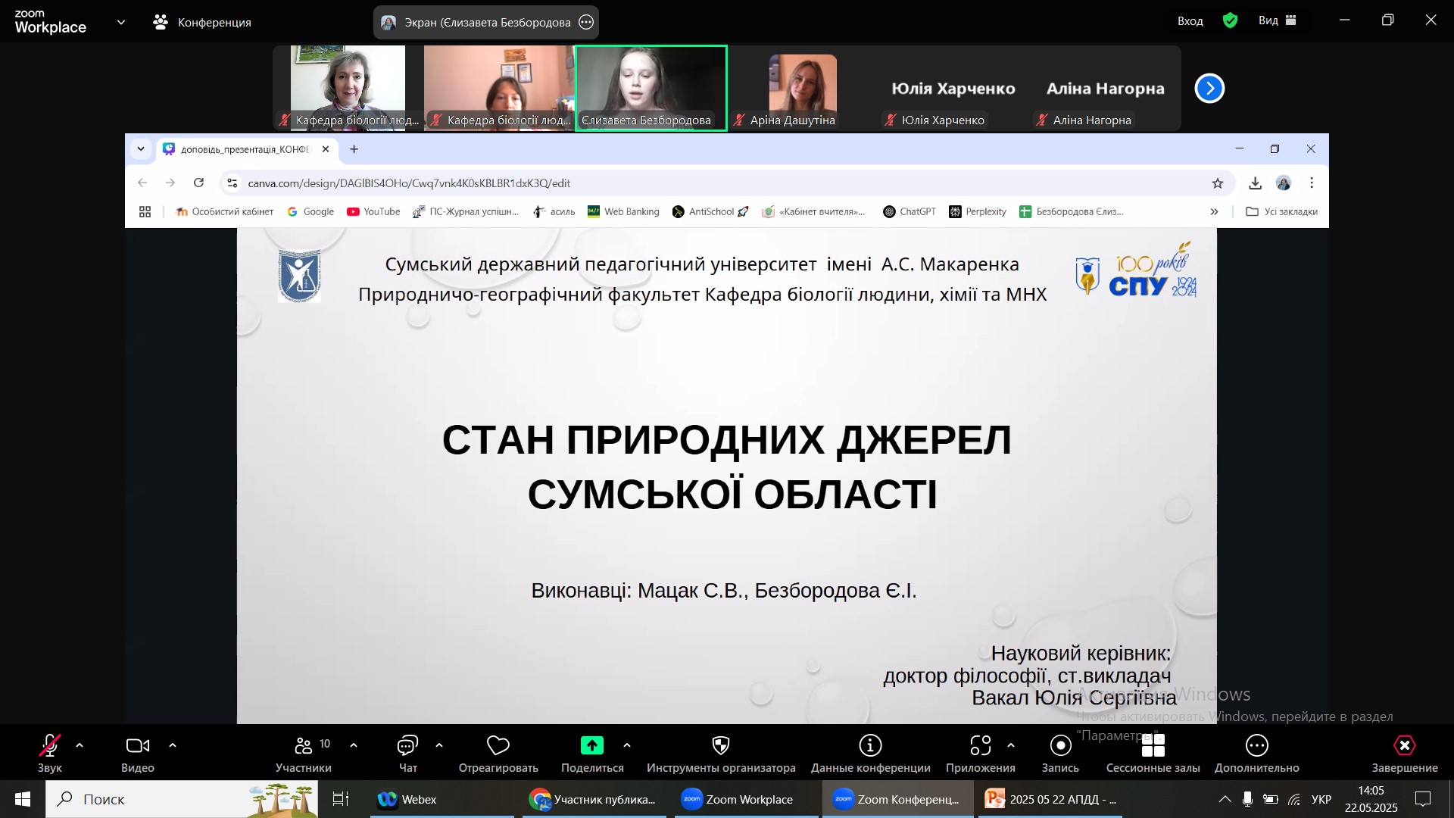Start recording with Запись button
The width and height of the screenshot is (1454, 818).
1060,747
